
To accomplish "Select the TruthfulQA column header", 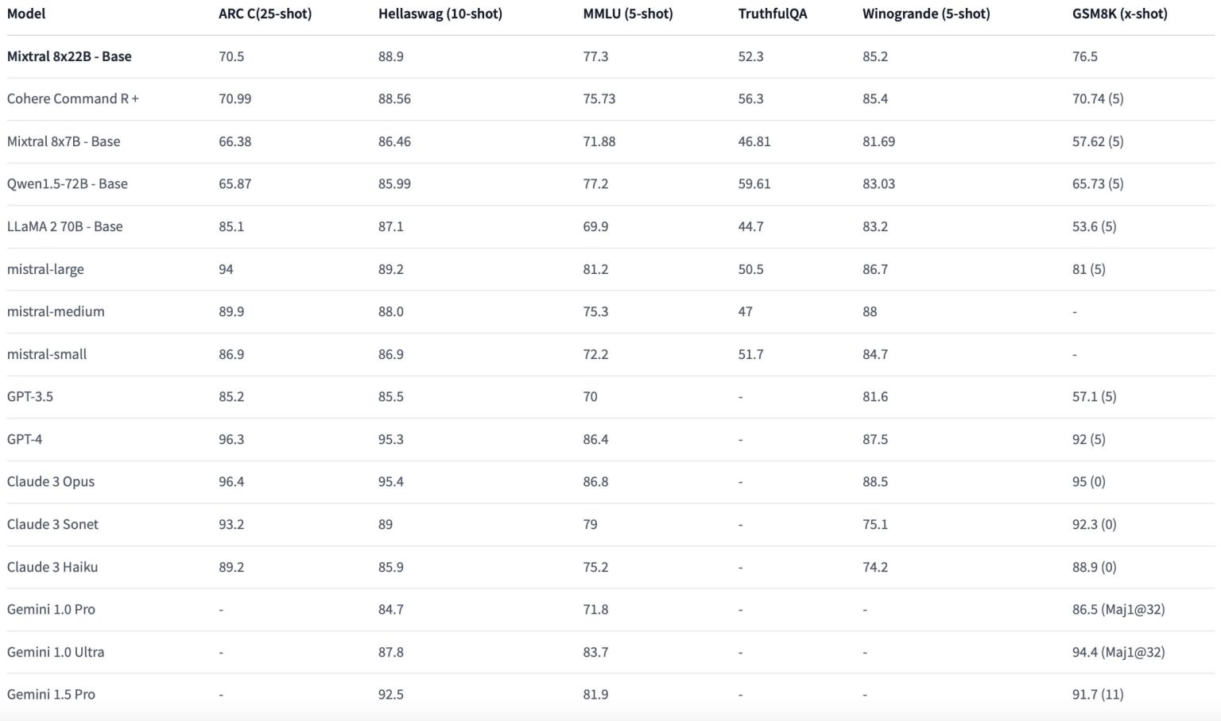I will pos(772,13).
